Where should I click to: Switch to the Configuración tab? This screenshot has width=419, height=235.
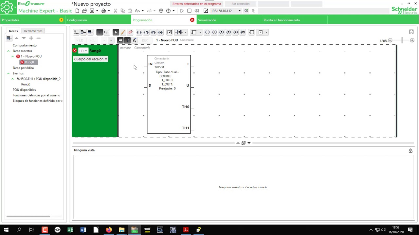(98, 20)
